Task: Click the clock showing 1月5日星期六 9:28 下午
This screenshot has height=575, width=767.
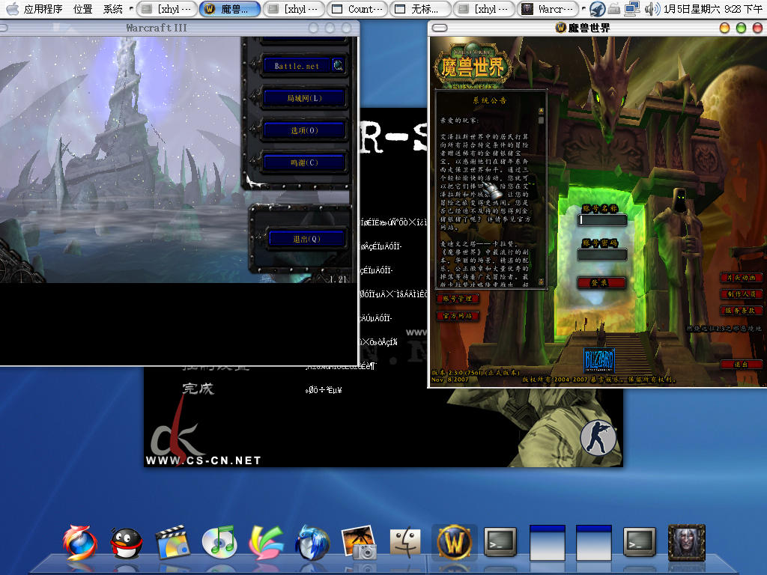Action: pyautogui.click(x=713, y=9)
